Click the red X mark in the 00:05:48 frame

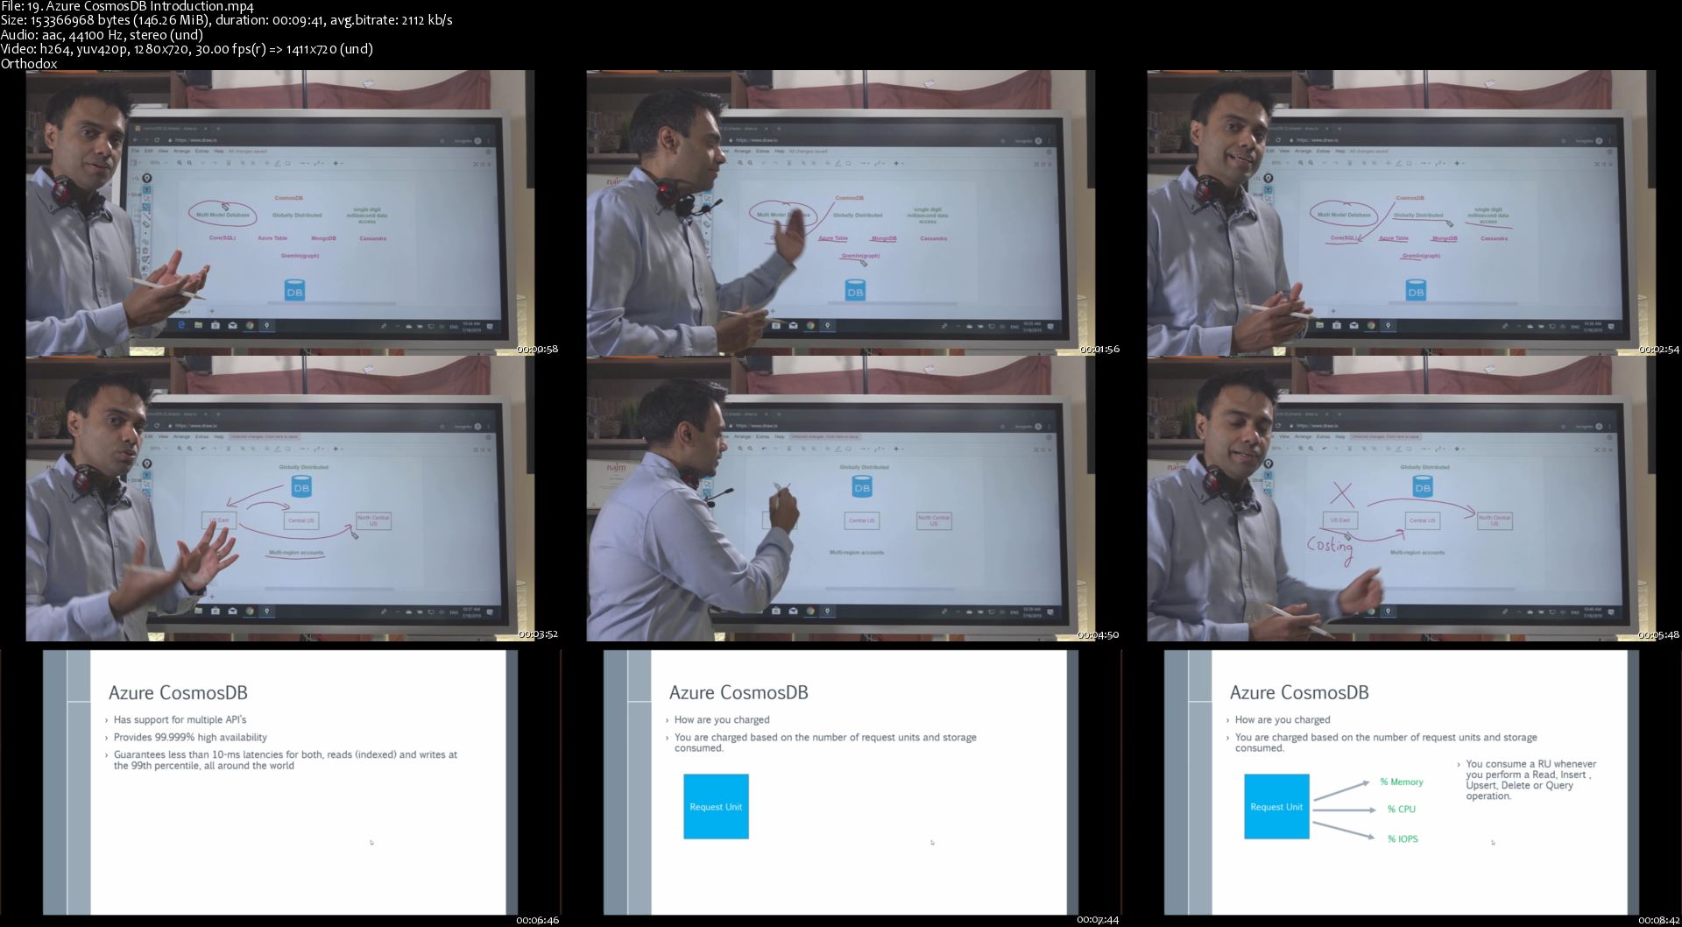pos(1342,493)
